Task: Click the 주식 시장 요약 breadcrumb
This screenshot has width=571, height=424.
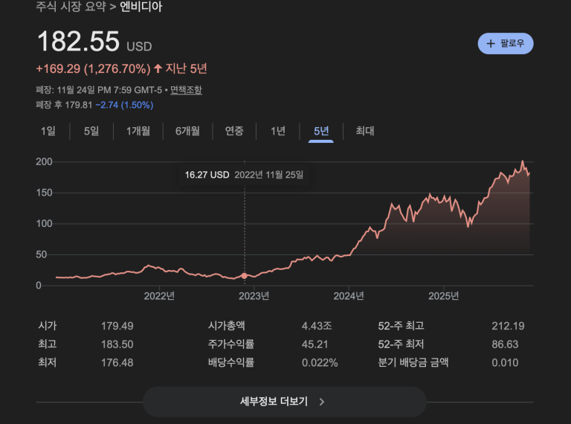Action: point(71,7)
